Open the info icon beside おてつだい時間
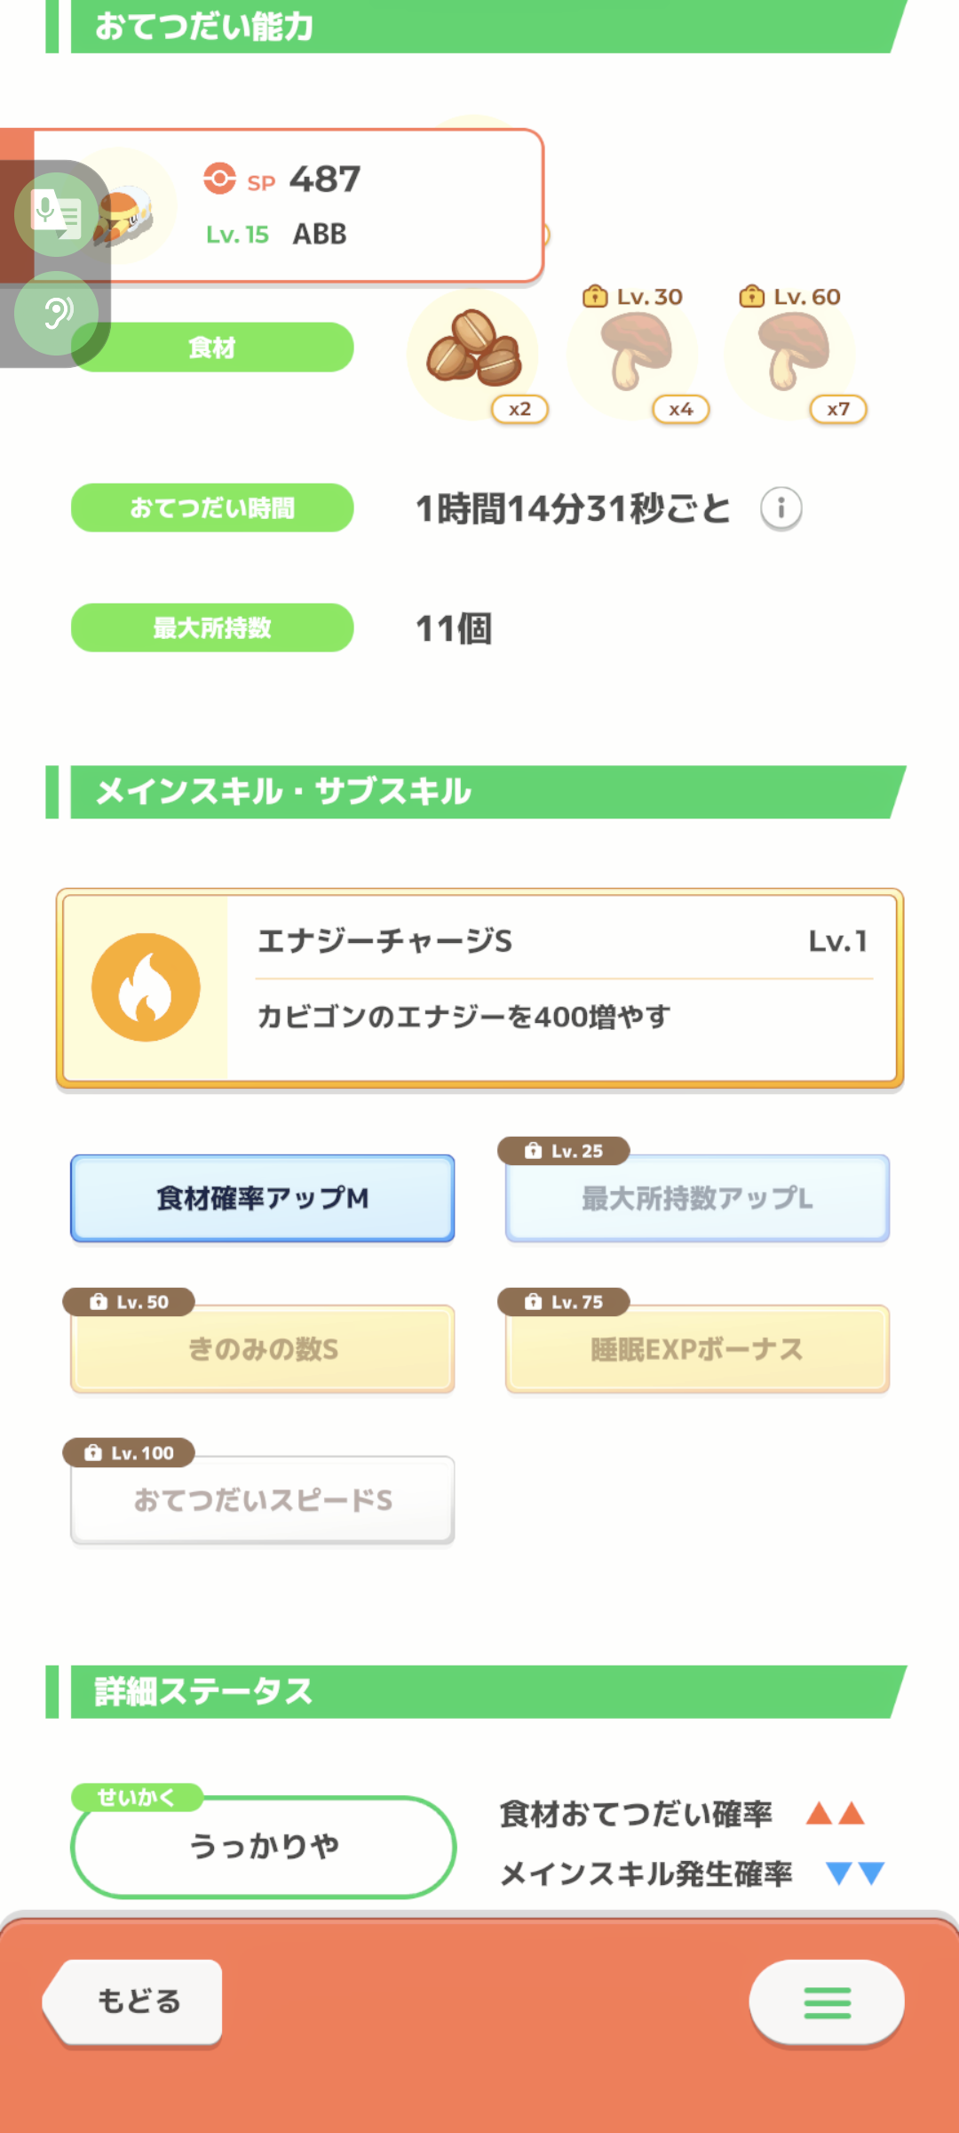Viewport: 959px width, 2133px height. [781, 508]
